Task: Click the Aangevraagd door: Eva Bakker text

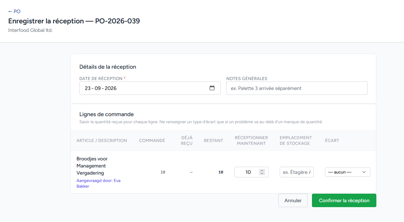Action: pos(98,183)
